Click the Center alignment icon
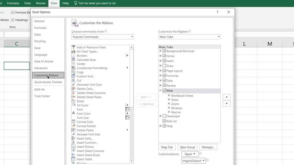294x165 pixels. point(73,64)
